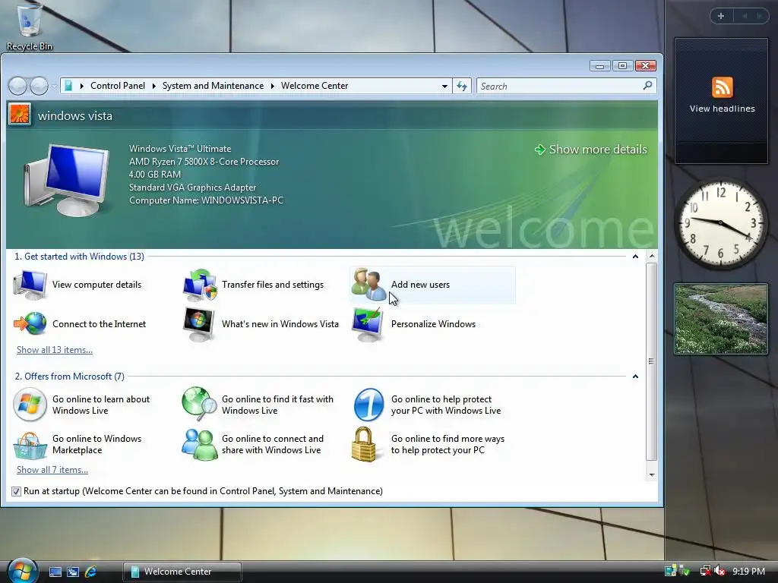Click the 9:19 PM taskbar clock
The image size is (778, 583).
748,572
